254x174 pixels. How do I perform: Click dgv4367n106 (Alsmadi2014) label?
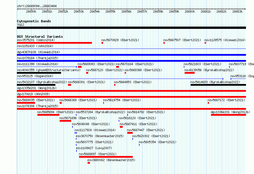coord(39,52)
